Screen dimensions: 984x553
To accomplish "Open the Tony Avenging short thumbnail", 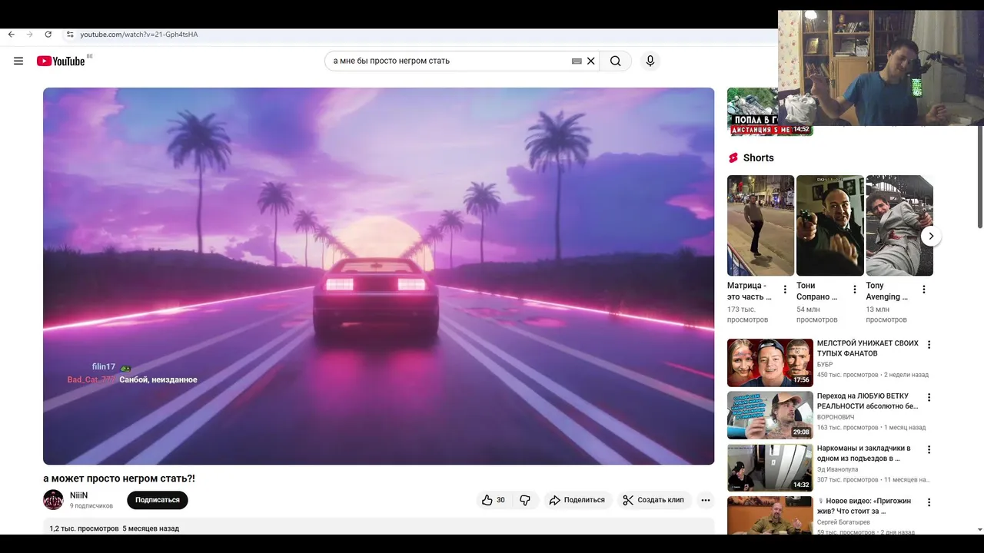I will tap(899, 225).
